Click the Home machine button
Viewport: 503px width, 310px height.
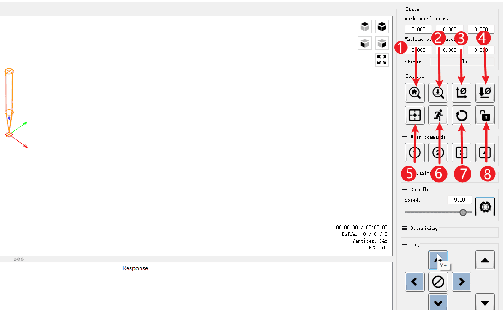pyautogui.click(x=415, y=92)
